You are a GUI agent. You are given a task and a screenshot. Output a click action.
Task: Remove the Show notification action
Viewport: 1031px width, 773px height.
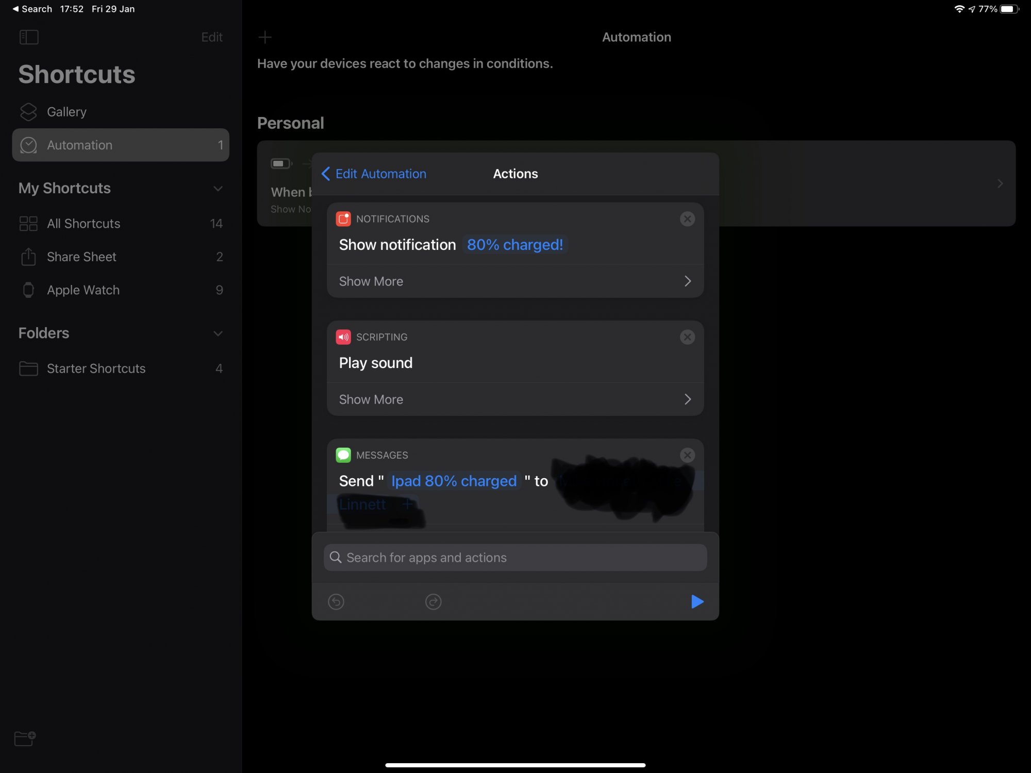(687, 219)
